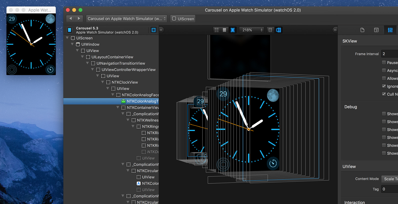398x204 pixels.
Task: Click the NTKContainerView dashed-box icon
Action: [x=123, y=107]
